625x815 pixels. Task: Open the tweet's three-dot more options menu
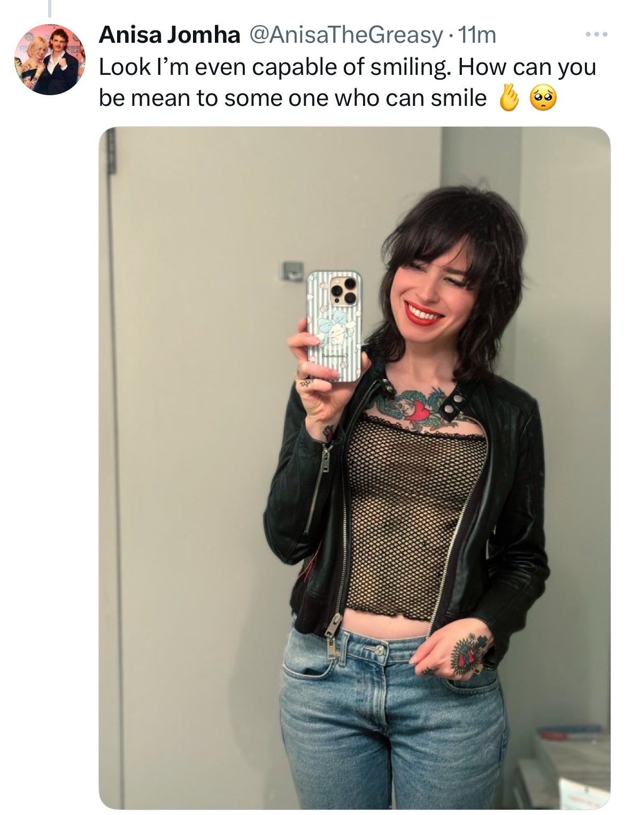(x=596, y=35)
